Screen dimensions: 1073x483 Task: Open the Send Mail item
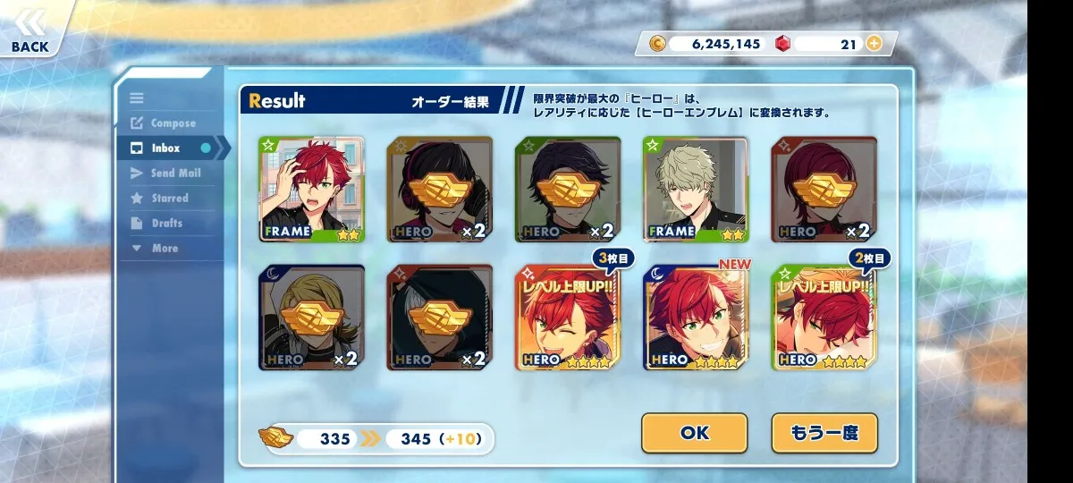166,173
